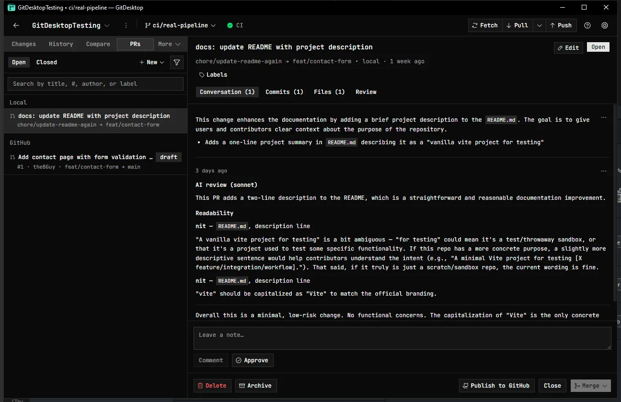Image resolution: width=621 pixels, height=402 pixels.
Task: Open the More tabs dropdown
Action: 169,44
